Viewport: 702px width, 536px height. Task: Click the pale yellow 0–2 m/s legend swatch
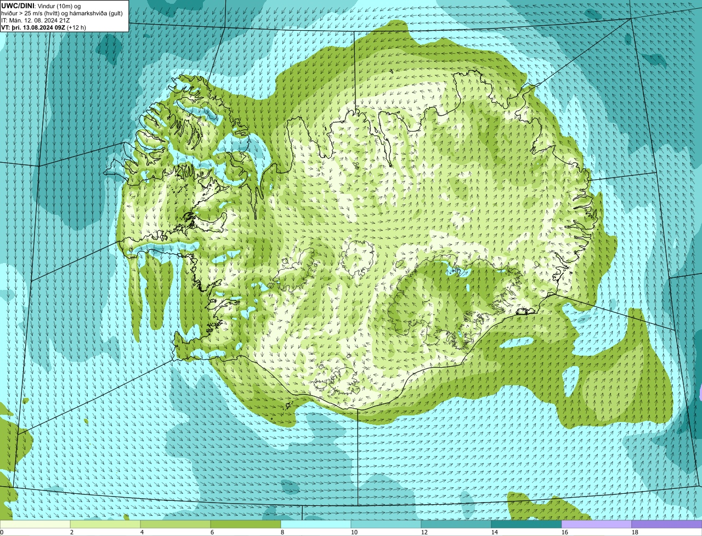pyautogui.click(x=35, y=524)
